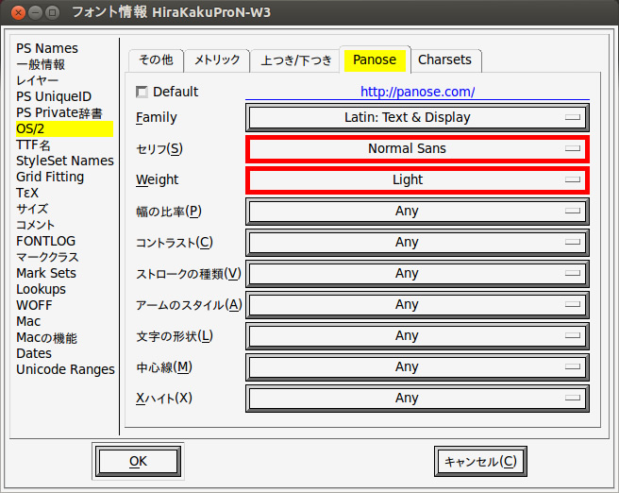619x493 pixels.
Task: Select PS Private辞書 in the sidebar
Action: pyautogui.click(x=59, y=112)
